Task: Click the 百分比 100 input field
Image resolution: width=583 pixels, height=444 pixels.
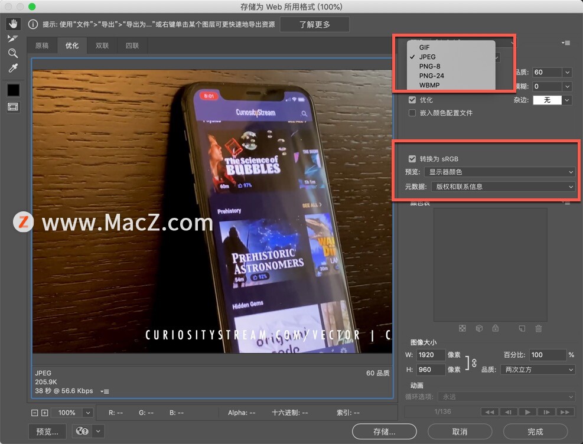Action: point(548,355)
